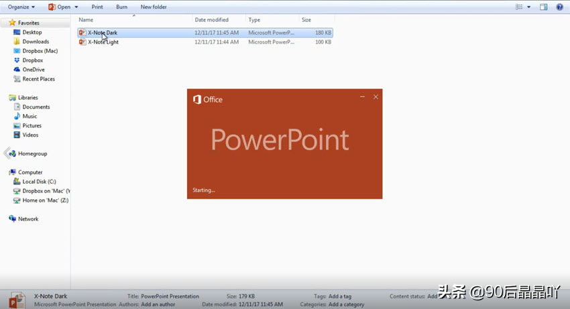Click Add a category field
The height and width of the screenshot is (309, 570).
click(x=346, y=304)
